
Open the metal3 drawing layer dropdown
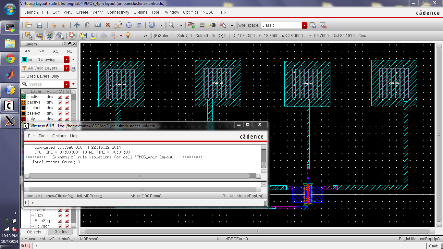coord(67,60)
